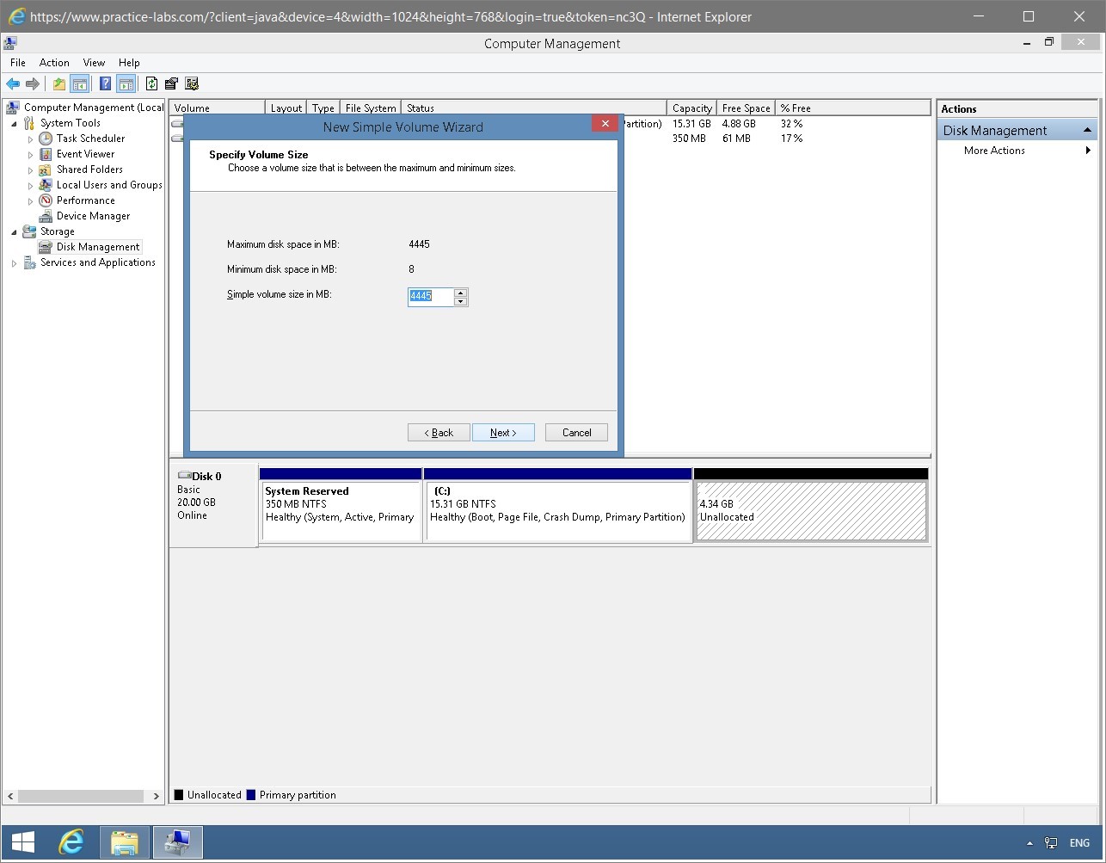This screenshot has height=863, width=1106.
Task: Expand More Actions in the Actions pane
Action: point(993,151)
